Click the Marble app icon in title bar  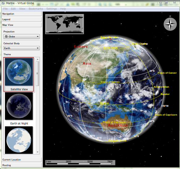click(x=3, y=3)
